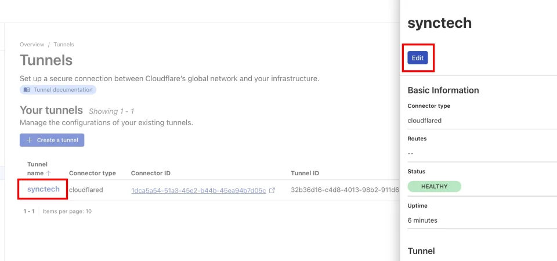Click the book icon beside Tunnel documentation

27,90
